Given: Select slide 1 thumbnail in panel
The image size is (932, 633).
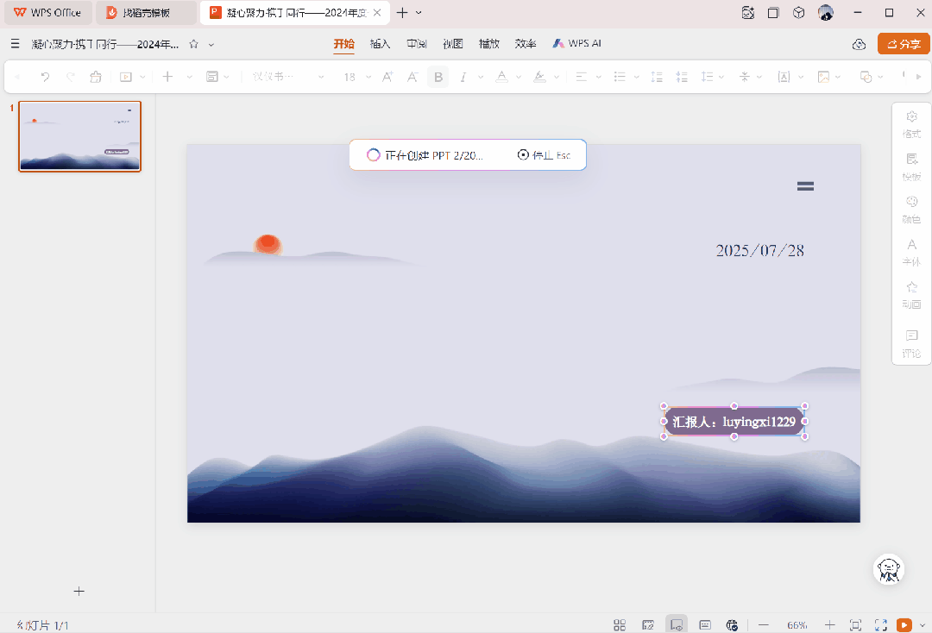Looking at the screenshot, I should [79, 136].
